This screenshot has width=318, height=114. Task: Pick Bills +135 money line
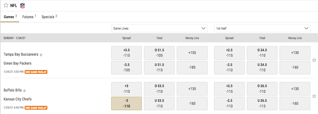(x=192, y=89)
